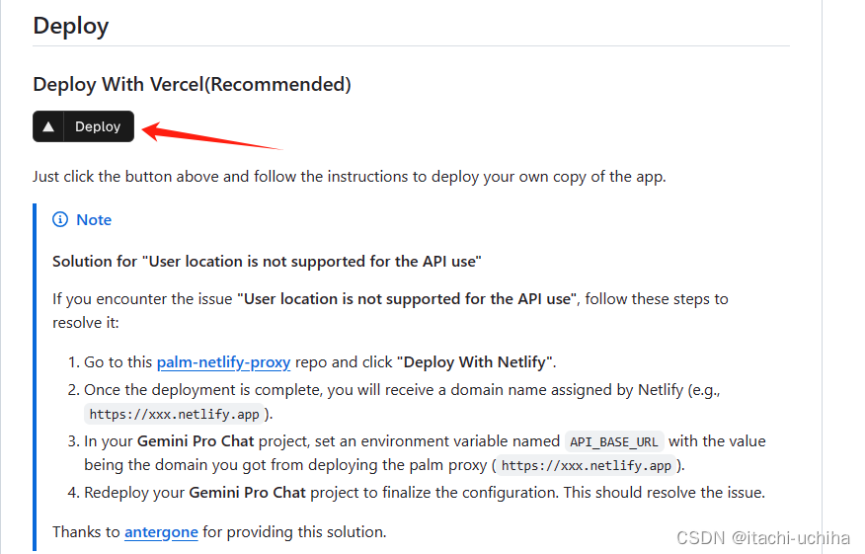Click "Gemini Pro Chat" in step 3
The image size is (865, 554).
[196, 441]
